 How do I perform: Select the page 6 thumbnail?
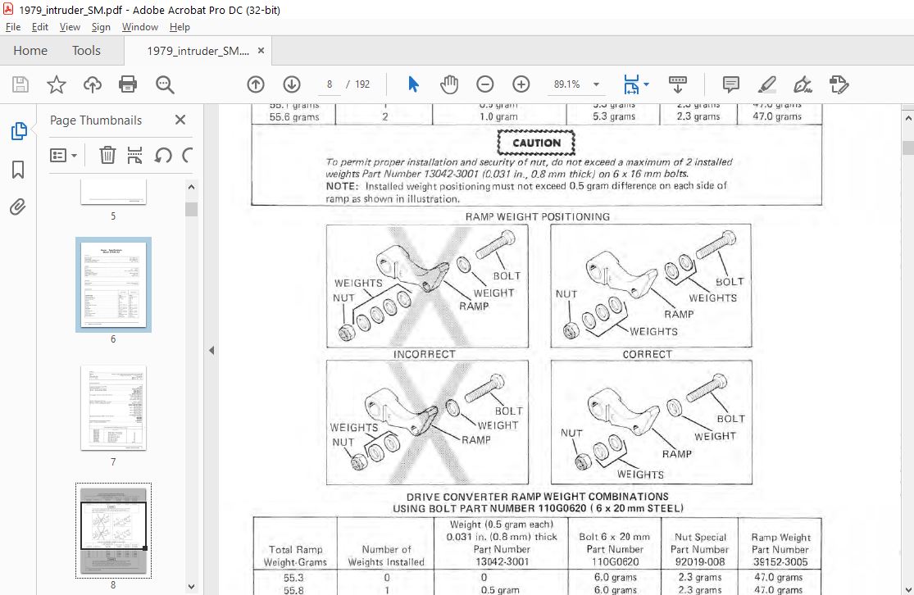[x=113, y=285]
